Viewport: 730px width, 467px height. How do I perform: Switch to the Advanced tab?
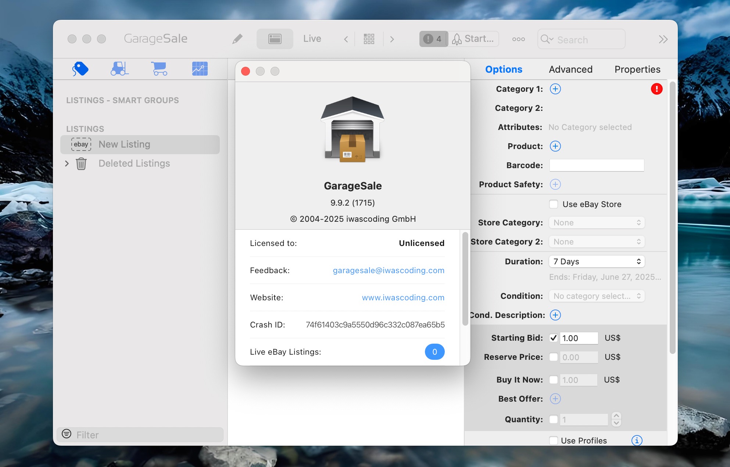point(570,69)
